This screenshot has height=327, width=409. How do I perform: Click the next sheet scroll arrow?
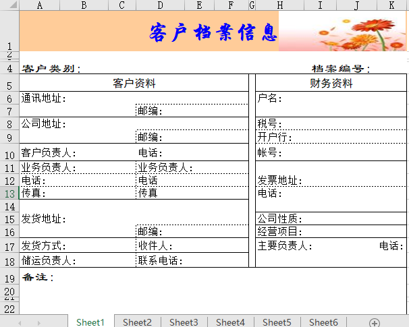tap(38, 323)
